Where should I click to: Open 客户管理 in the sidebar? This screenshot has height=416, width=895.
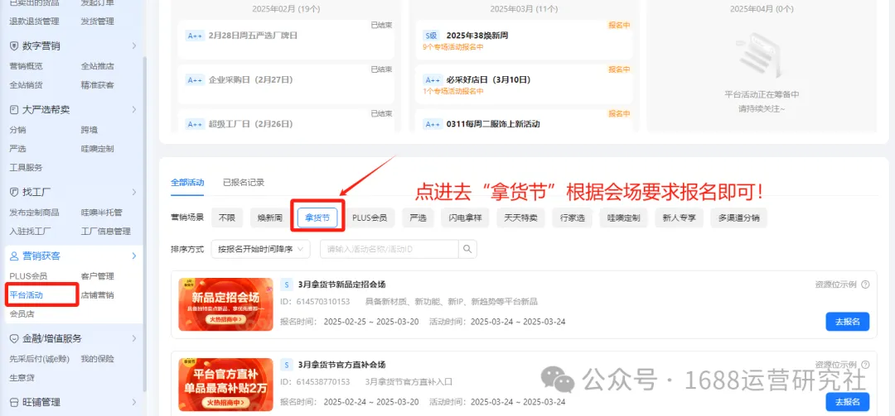click(x=98, y=276)
